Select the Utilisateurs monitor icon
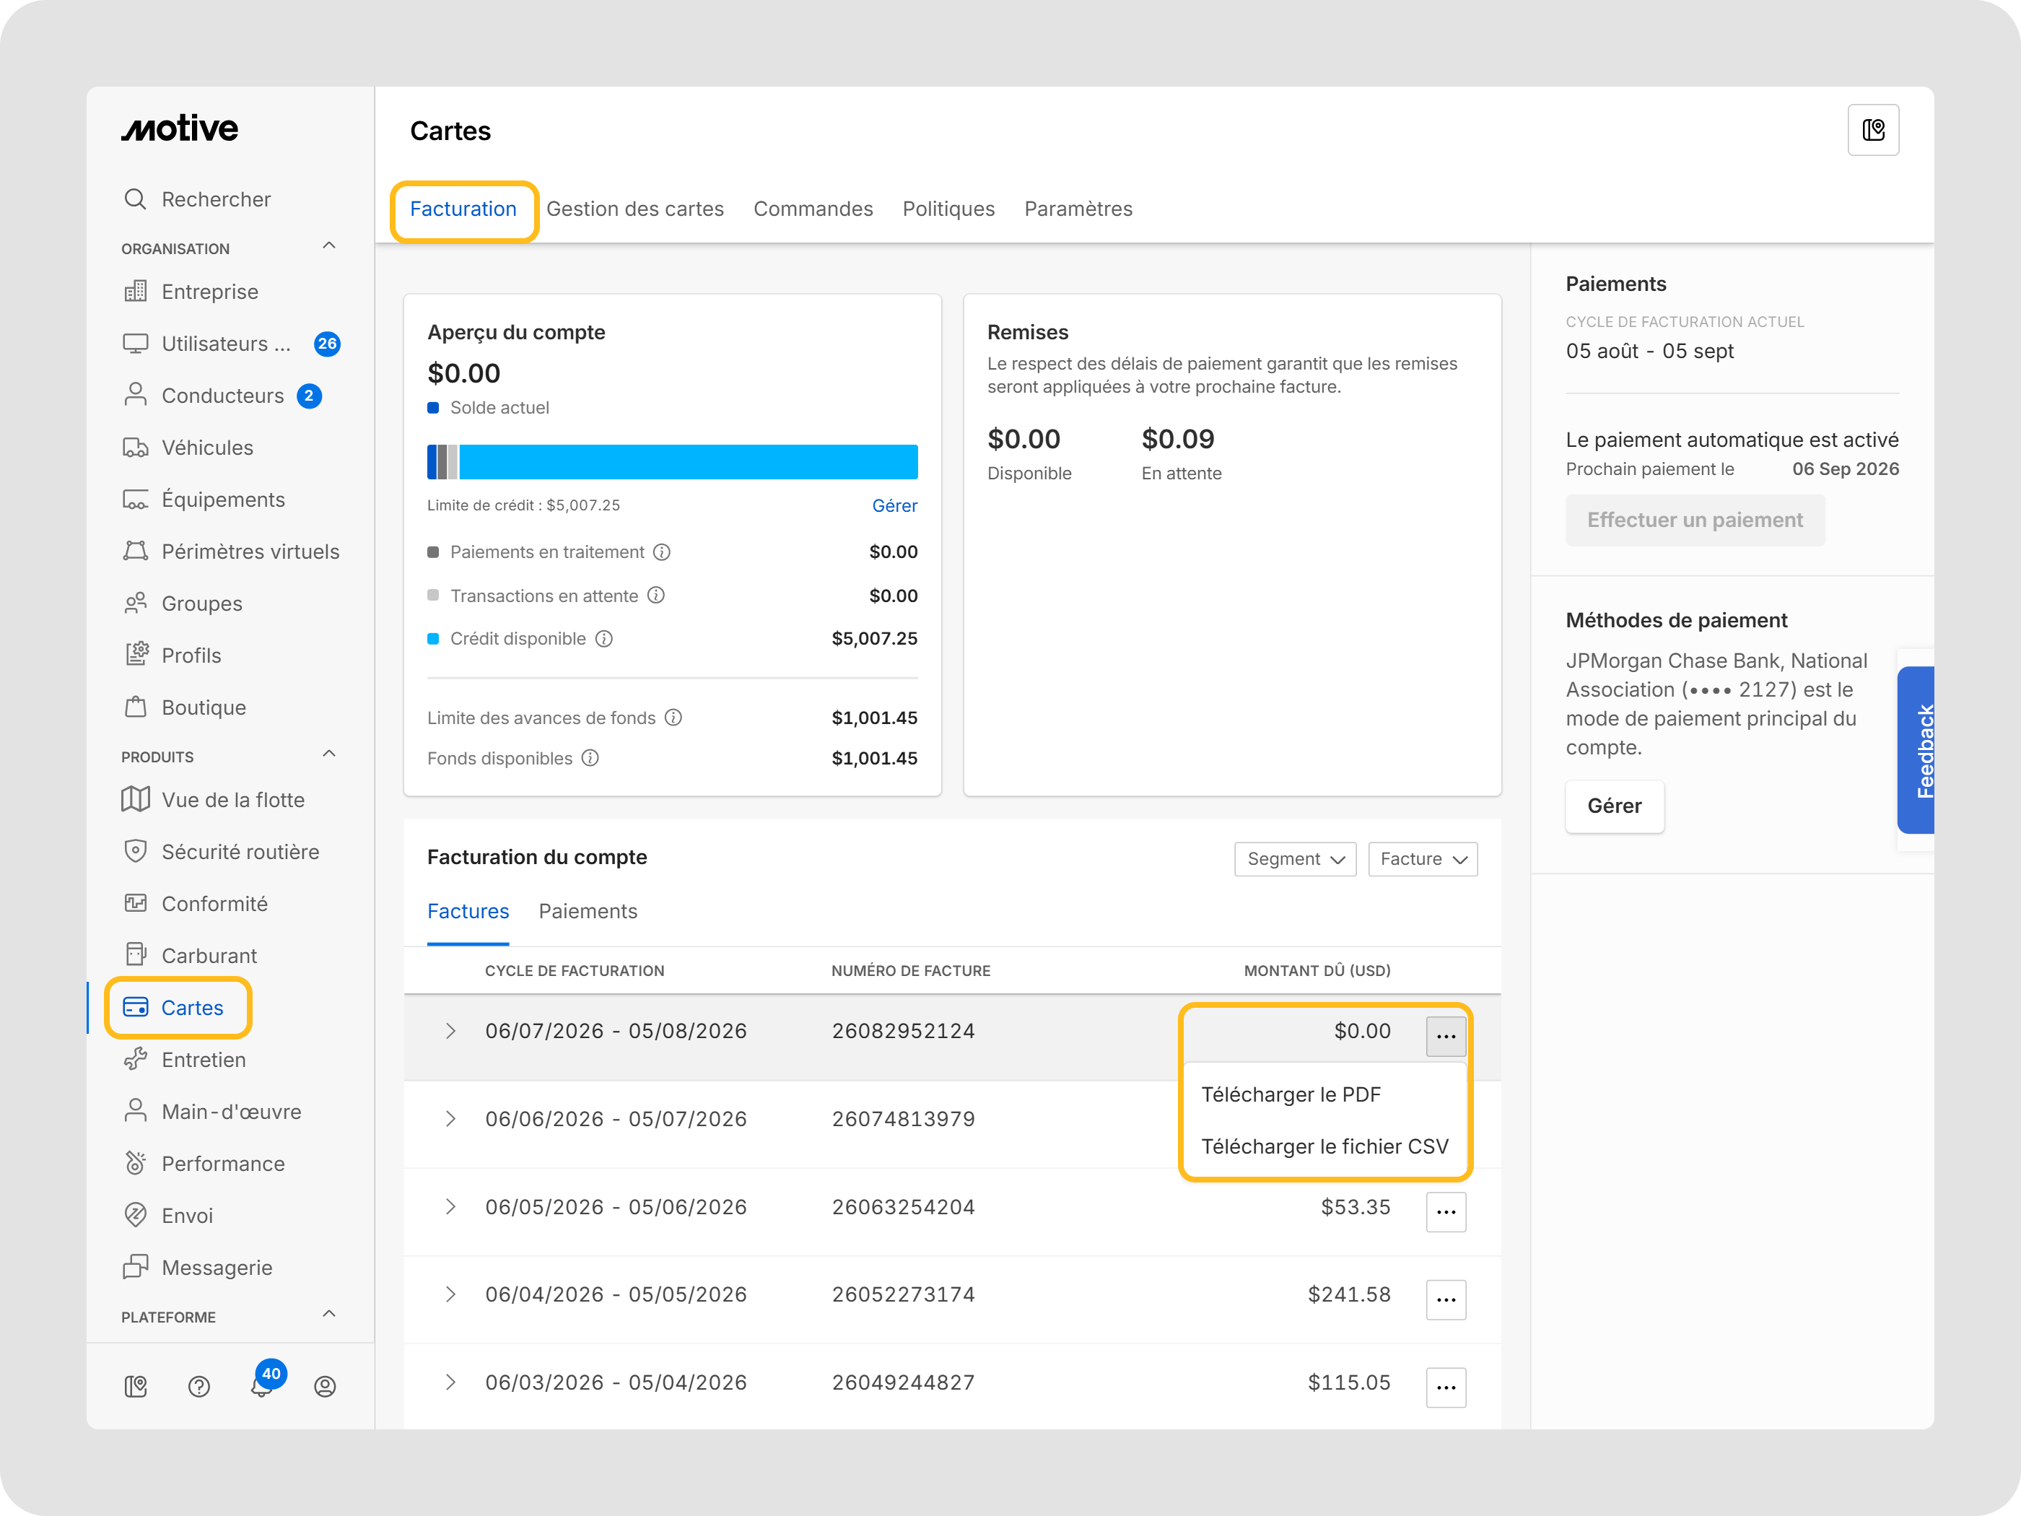This screenshot has height=1516, width=2021. 135,344
